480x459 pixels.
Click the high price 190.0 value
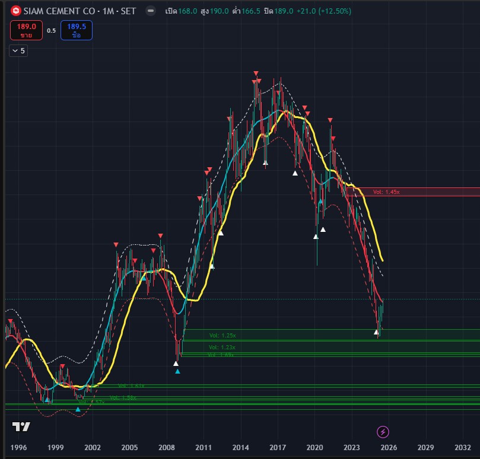coord(219,11)
